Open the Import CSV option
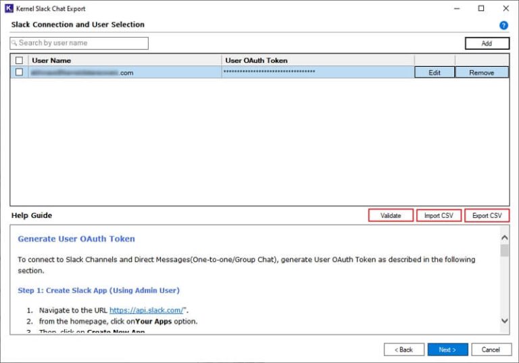 439,216
